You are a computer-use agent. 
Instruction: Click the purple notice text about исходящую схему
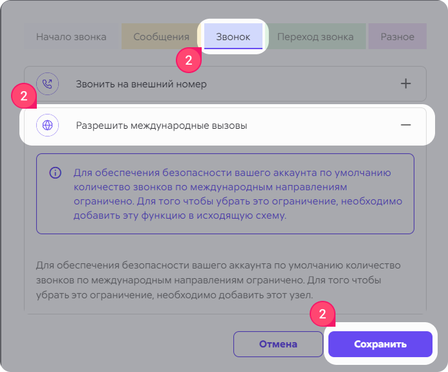tap(238, 194)
